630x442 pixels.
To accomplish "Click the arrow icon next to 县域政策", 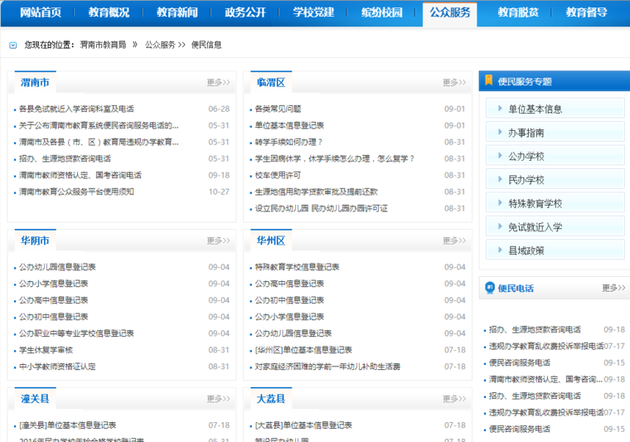I will [x=500, y=250].
